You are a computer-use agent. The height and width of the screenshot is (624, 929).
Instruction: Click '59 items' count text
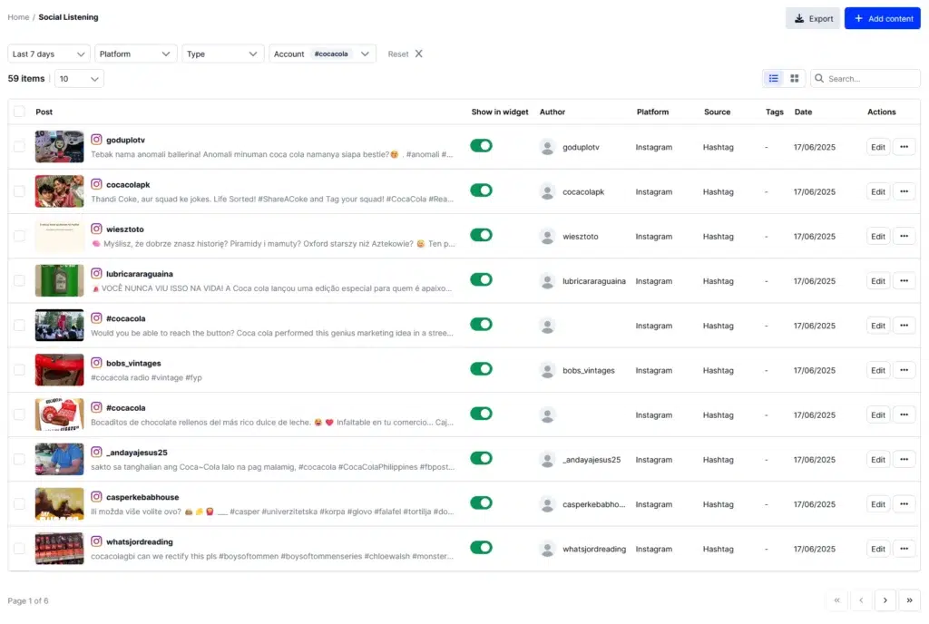pyautogui.click(x=26, y=78)
